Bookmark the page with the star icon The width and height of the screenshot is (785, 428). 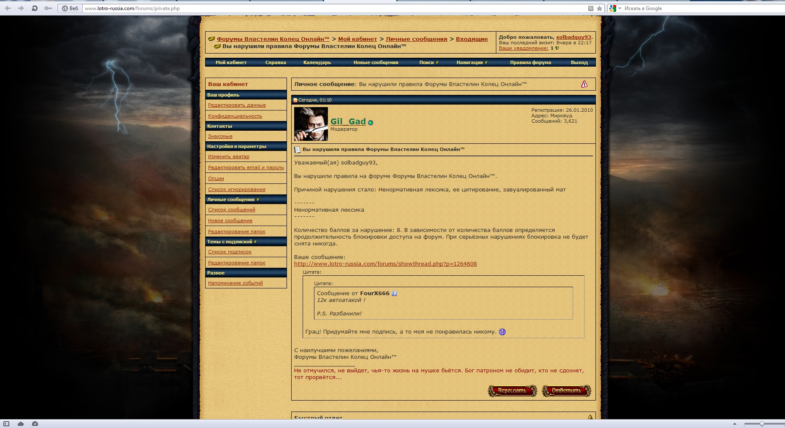point(599,8)
